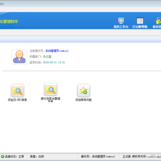
Task: Click the 所属部门 label
Action: point(35,57)
